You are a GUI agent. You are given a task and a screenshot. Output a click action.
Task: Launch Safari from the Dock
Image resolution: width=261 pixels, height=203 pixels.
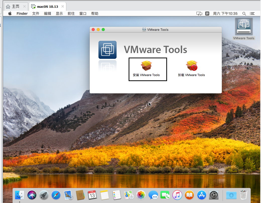(56, 195)
